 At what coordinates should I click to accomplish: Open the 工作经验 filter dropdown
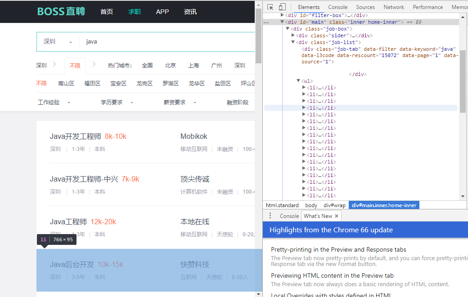pos(54,102)
